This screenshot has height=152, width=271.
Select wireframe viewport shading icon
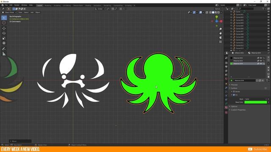click(x=210, y=12)
